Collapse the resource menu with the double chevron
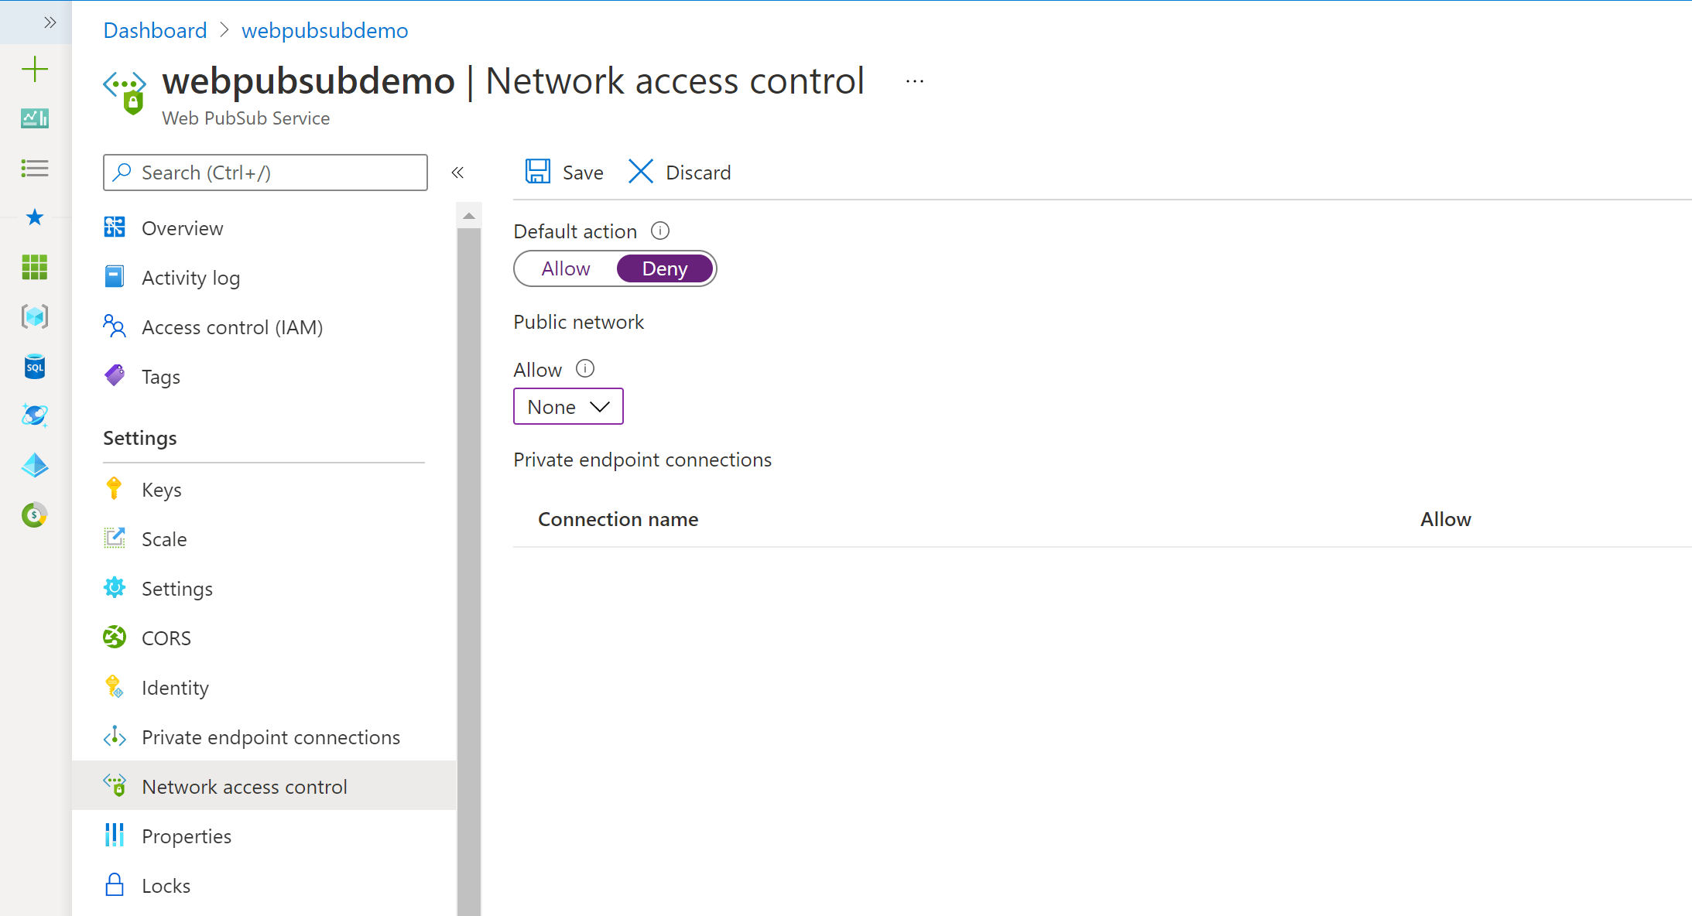Viewport: 1692px width, 916px height. tap(457, 173)
